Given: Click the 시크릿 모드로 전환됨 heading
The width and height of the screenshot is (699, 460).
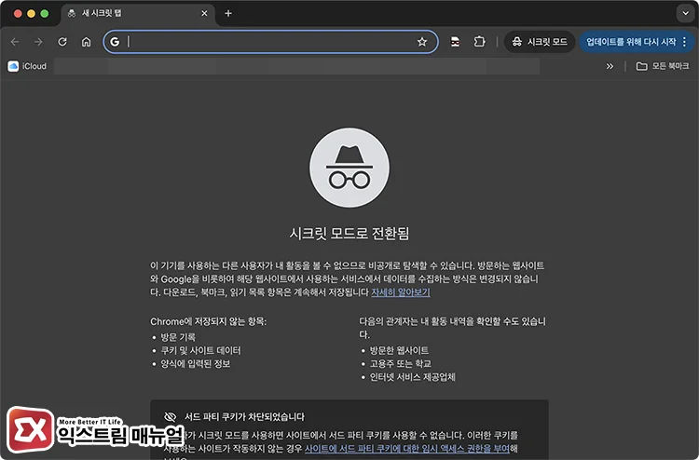Looking at the screenshot, I should (x=349, y=233).
